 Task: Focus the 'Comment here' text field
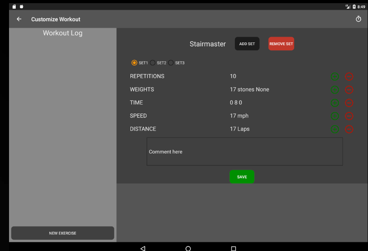(x=245, y=152)
